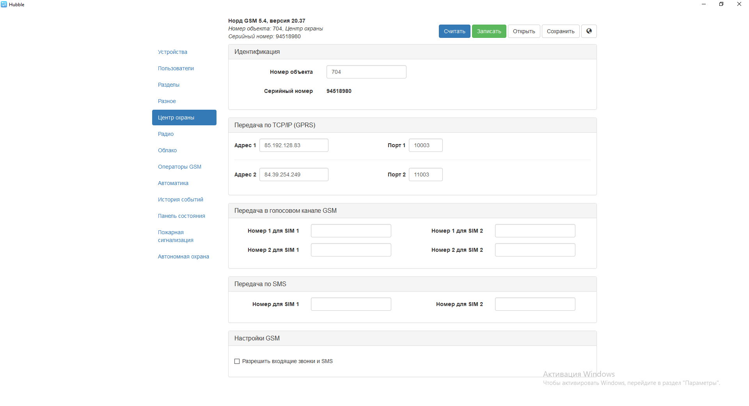749x406 pixels.
Task: Click the Hubble app icon in title bar
Action: (x=4, y=4)
